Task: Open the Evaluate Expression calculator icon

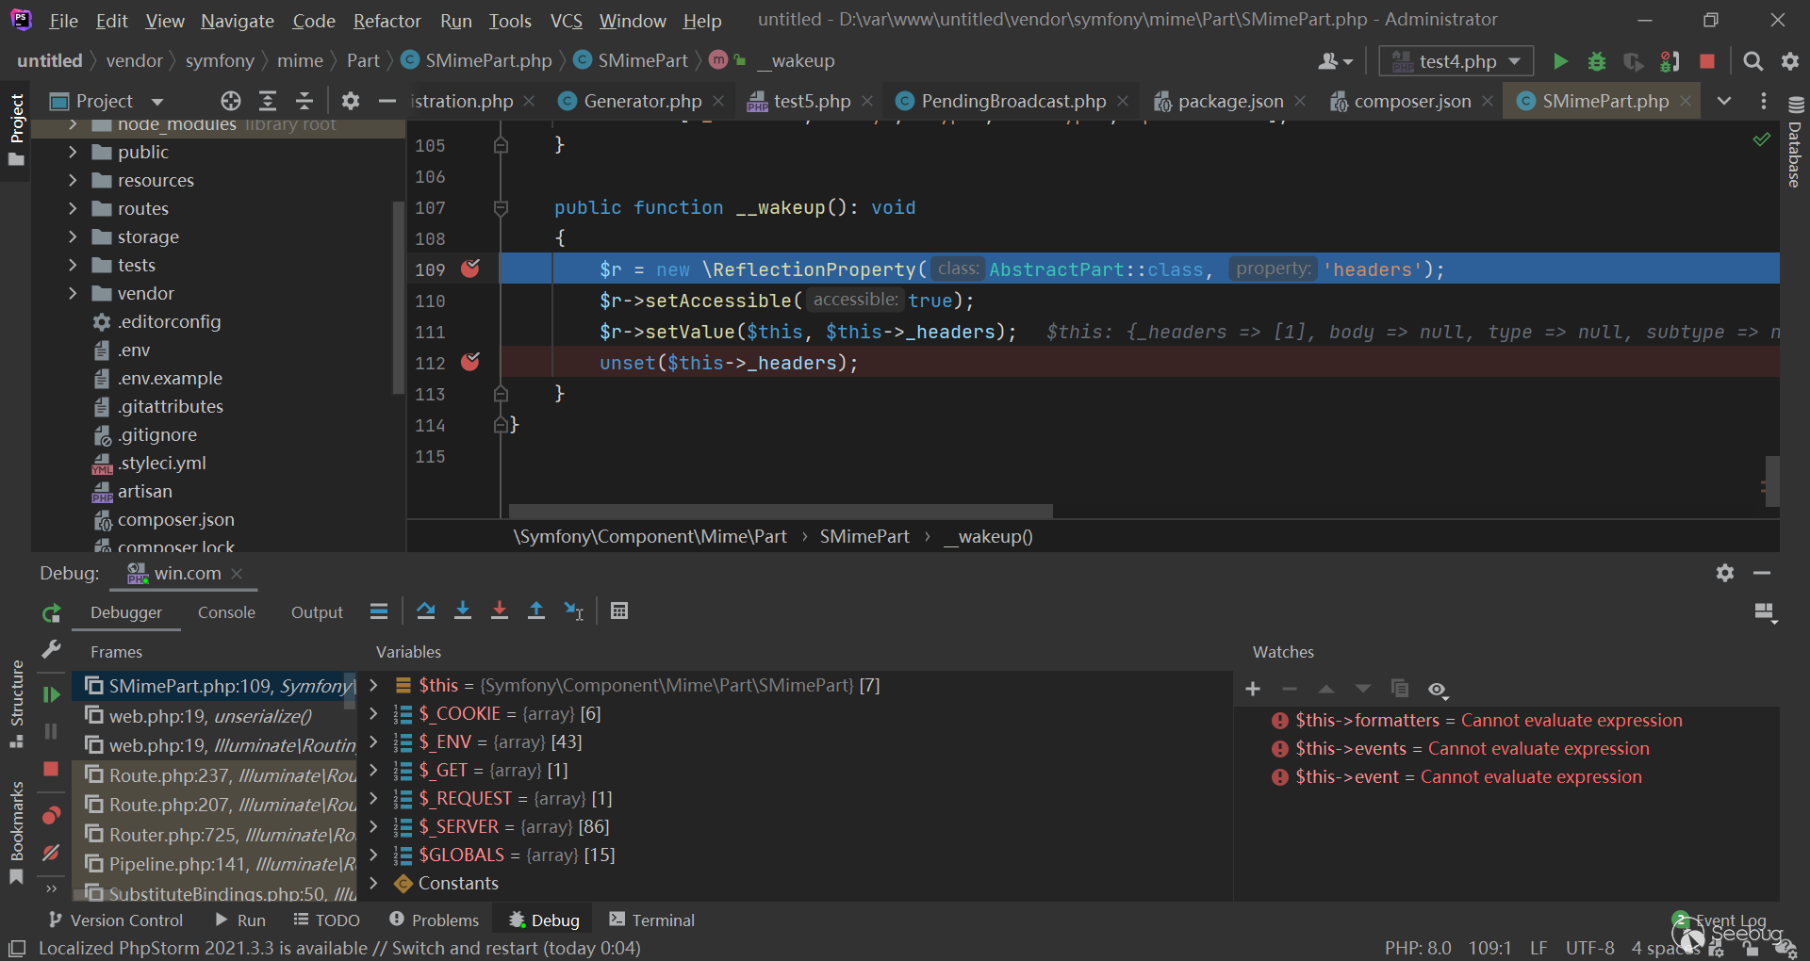Action: (x=618, y=611)
